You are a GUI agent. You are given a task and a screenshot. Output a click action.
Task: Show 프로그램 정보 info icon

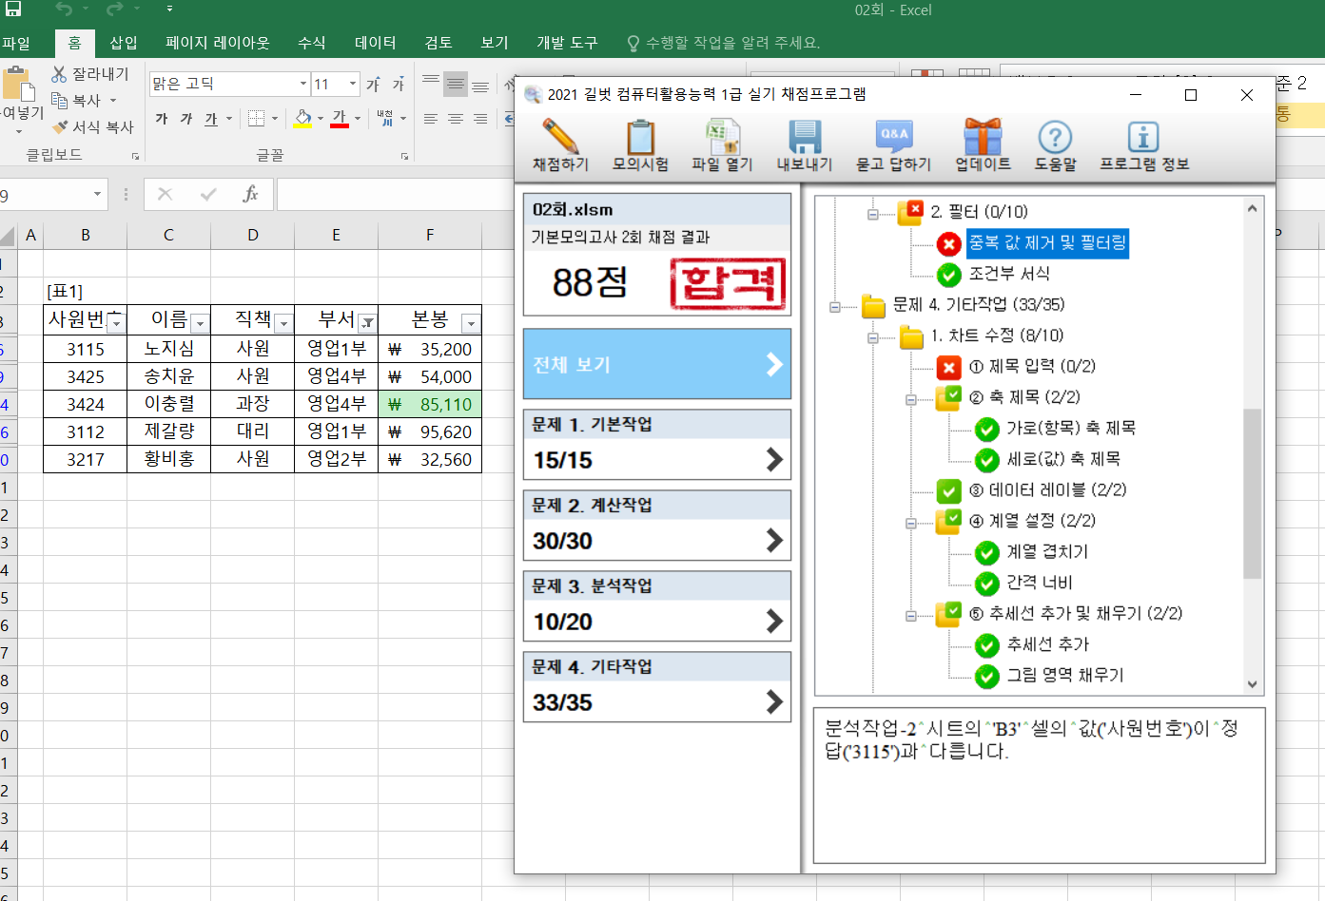[x=1143, y=139]
